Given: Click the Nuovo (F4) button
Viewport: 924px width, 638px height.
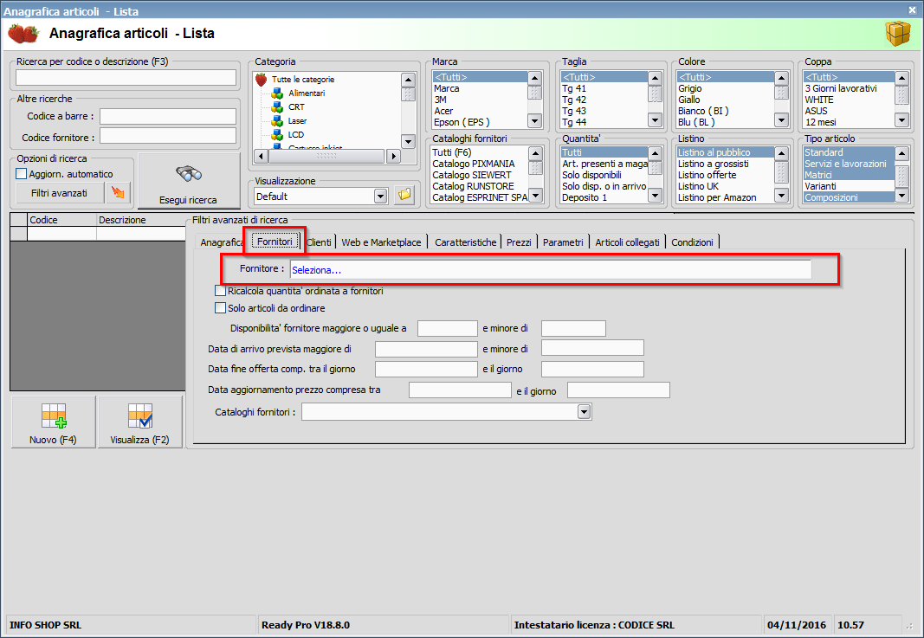Looking at the screenshot, I should coord(54,422).
